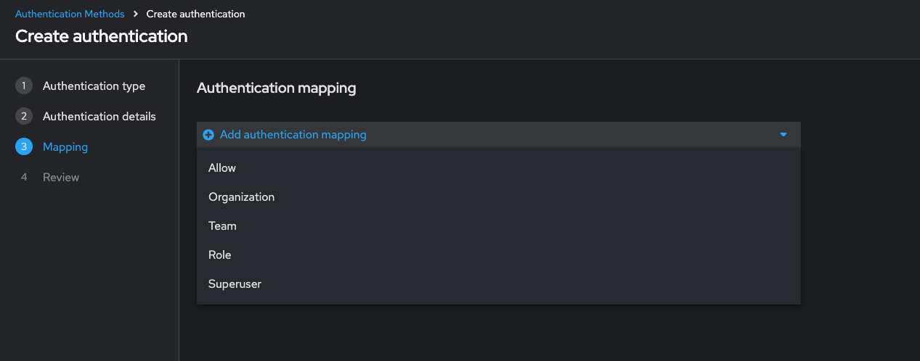Go to the Review step label
The width and height of the screenshot is (920, 361).
(61, 178)
